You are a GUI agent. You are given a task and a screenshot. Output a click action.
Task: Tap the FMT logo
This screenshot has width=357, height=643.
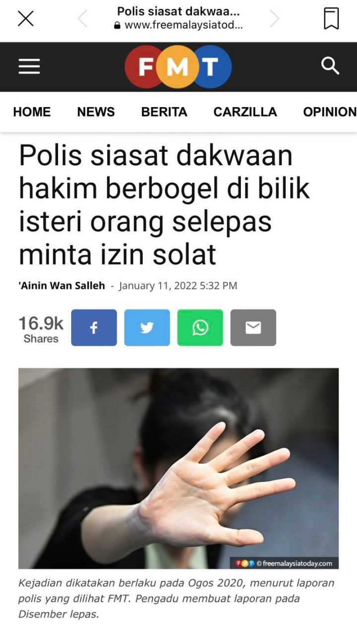click(x=178, y=67)
